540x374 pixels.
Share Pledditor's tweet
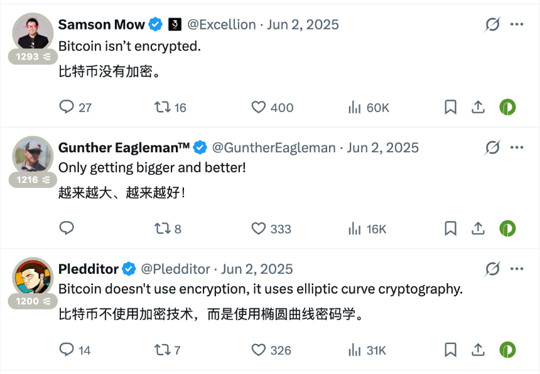point(478,349)
